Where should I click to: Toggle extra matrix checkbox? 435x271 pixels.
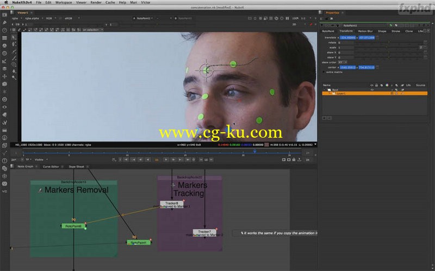tap(324, 72)
